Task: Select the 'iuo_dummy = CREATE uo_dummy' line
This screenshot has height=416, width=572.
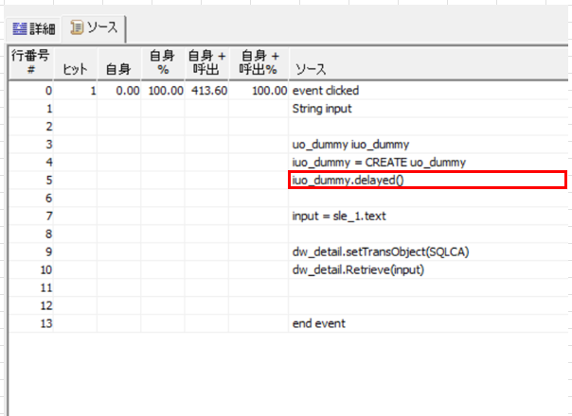Action: tap(379, 163)
